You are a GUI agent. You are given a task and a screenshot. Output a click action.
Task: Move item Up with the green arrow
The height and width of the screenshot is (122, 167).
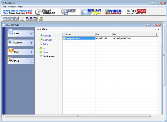pyautogui.click(x=41, y=48)
